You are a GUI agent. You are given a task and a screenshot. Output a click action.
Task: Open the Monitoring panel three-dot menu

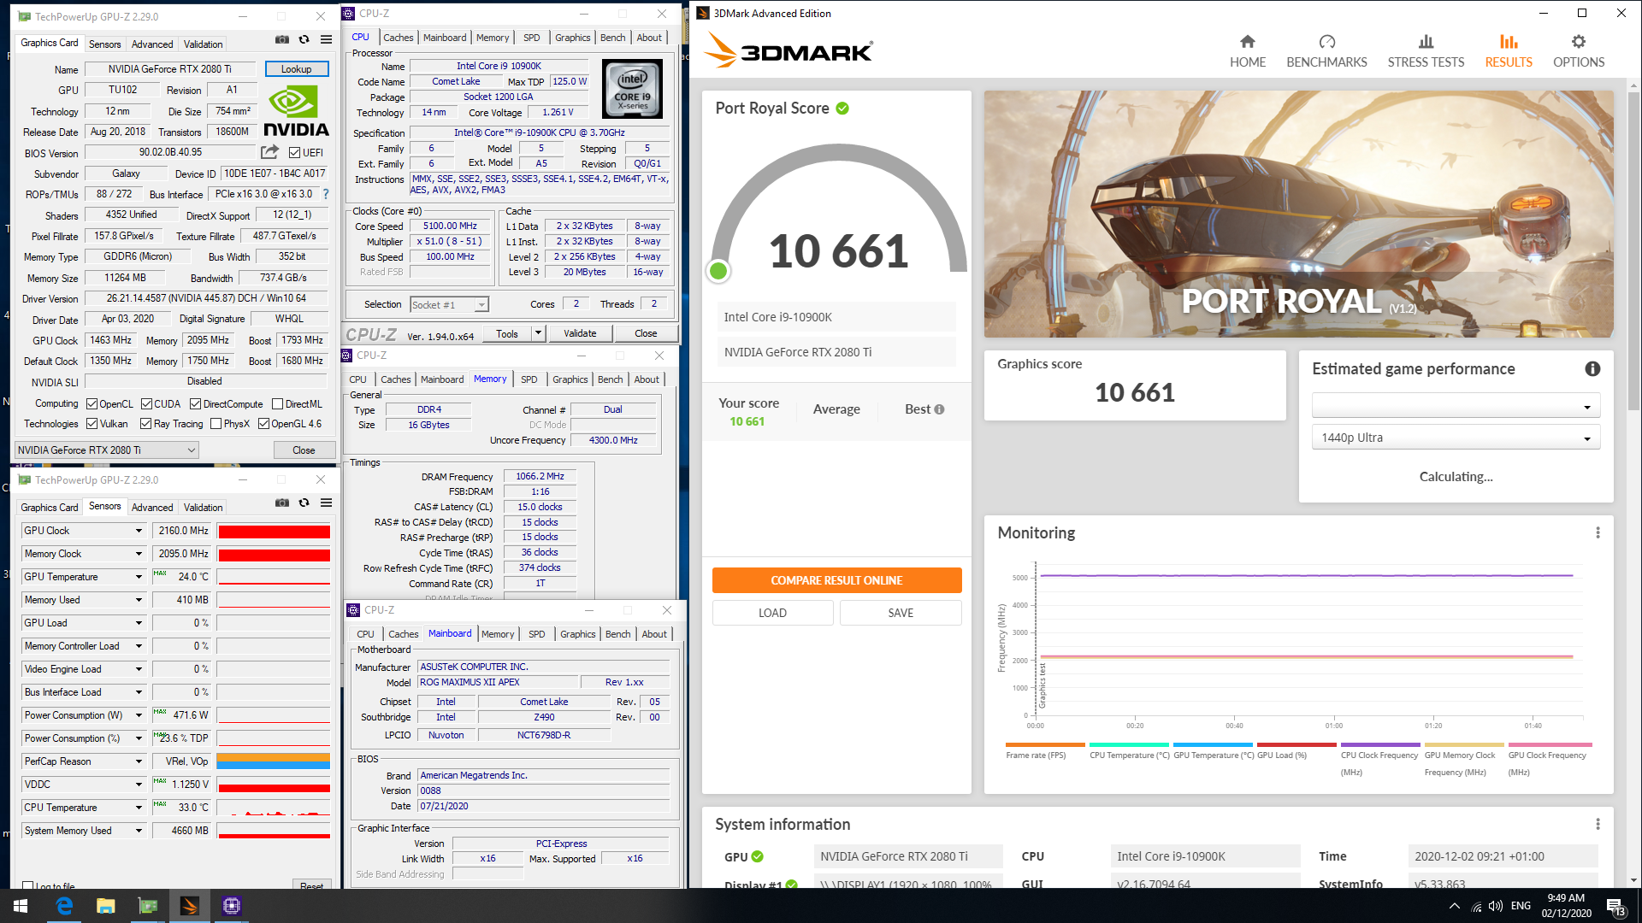[x=1598, y=533]
